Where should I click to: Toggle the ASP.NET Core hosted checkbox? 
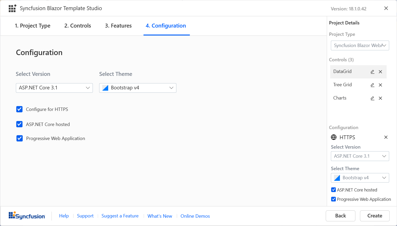pos(19,124)
